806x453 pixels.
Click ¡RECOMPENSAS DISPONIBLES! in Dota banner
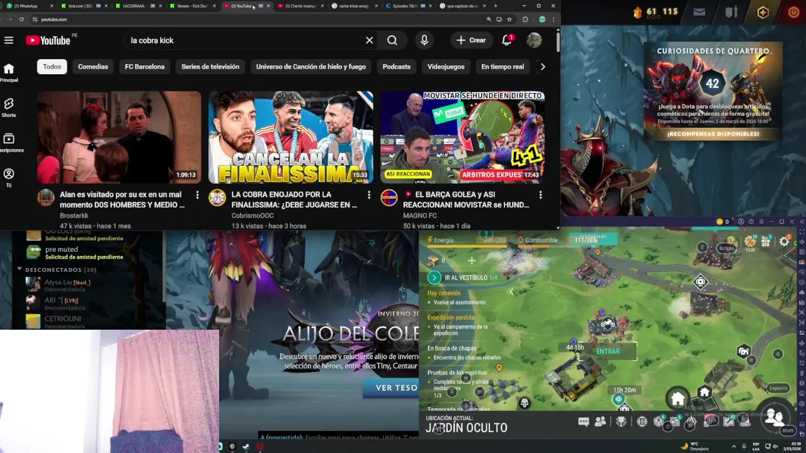coord(713,134)
